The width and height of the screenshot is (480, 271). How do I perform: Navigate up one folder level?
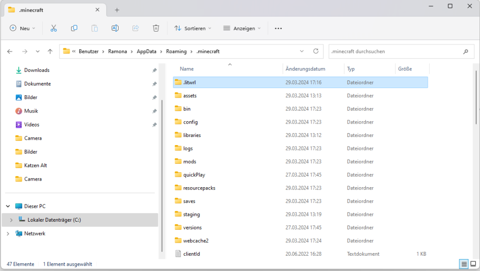pos(50,51)
